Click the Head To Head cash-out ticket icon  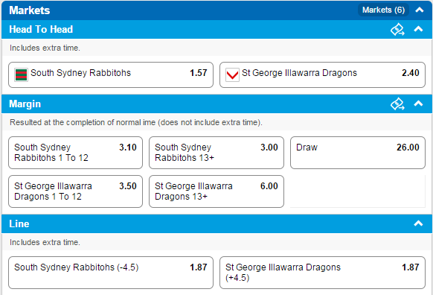point(397,30)
